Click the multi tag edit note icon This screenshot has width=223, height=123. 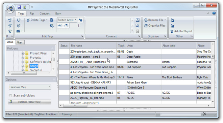click(19, 26)
